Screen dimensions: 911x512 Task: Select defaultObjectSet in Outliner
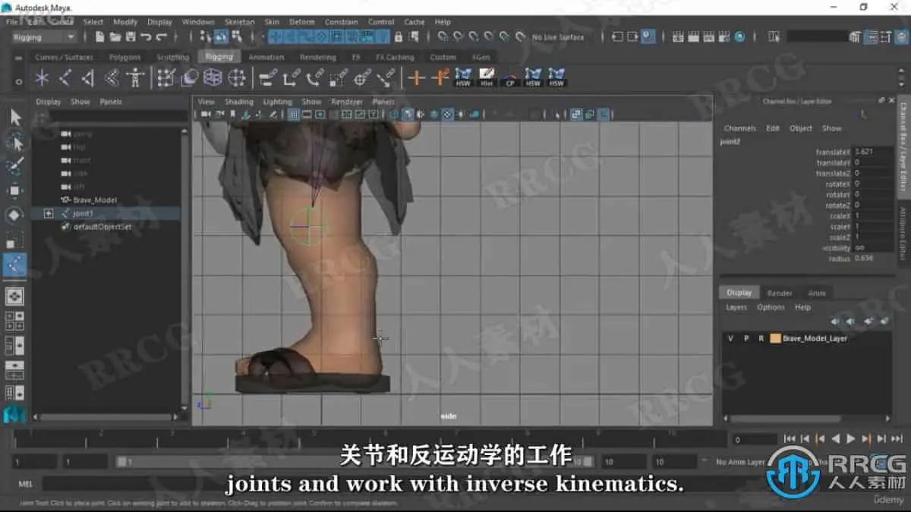click(102, 227)
